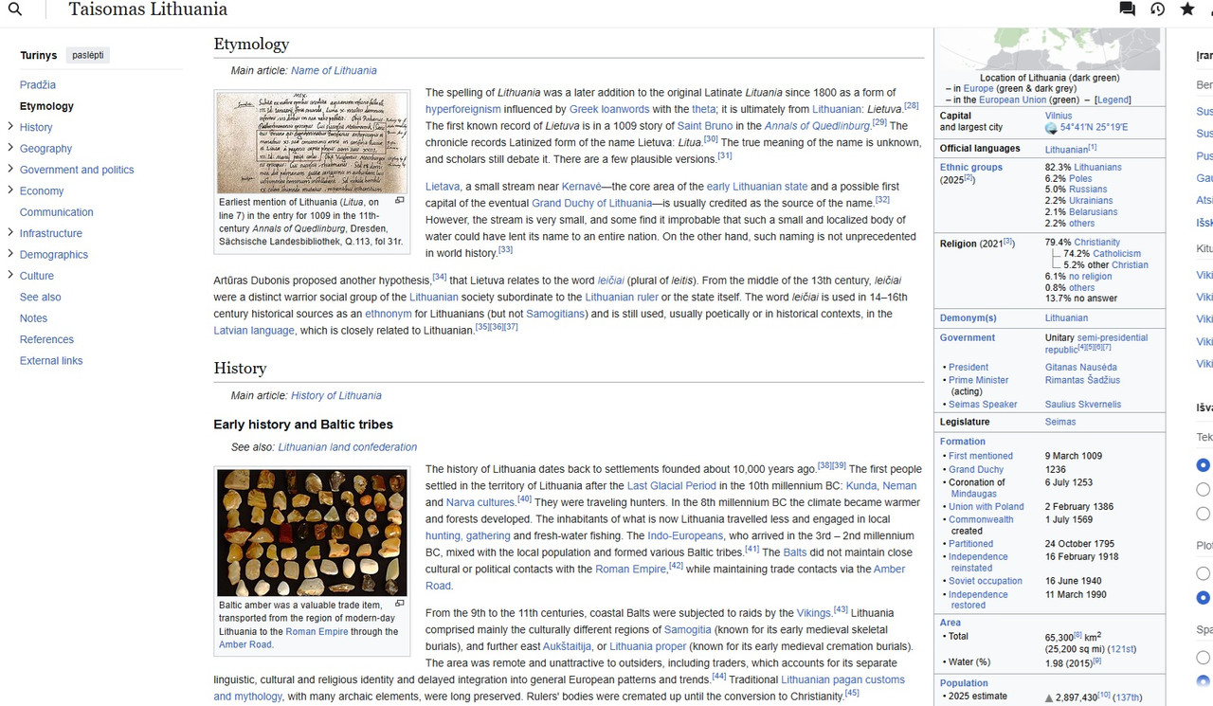The height and width of the screenshot is (706, 1213).
Task: Open Notes in the contents list
Action: click(x=33, y=318)
